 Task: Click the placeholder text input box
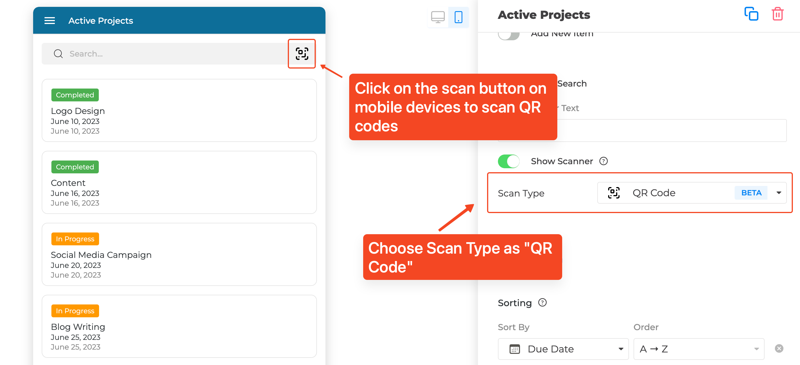[642, 131]
